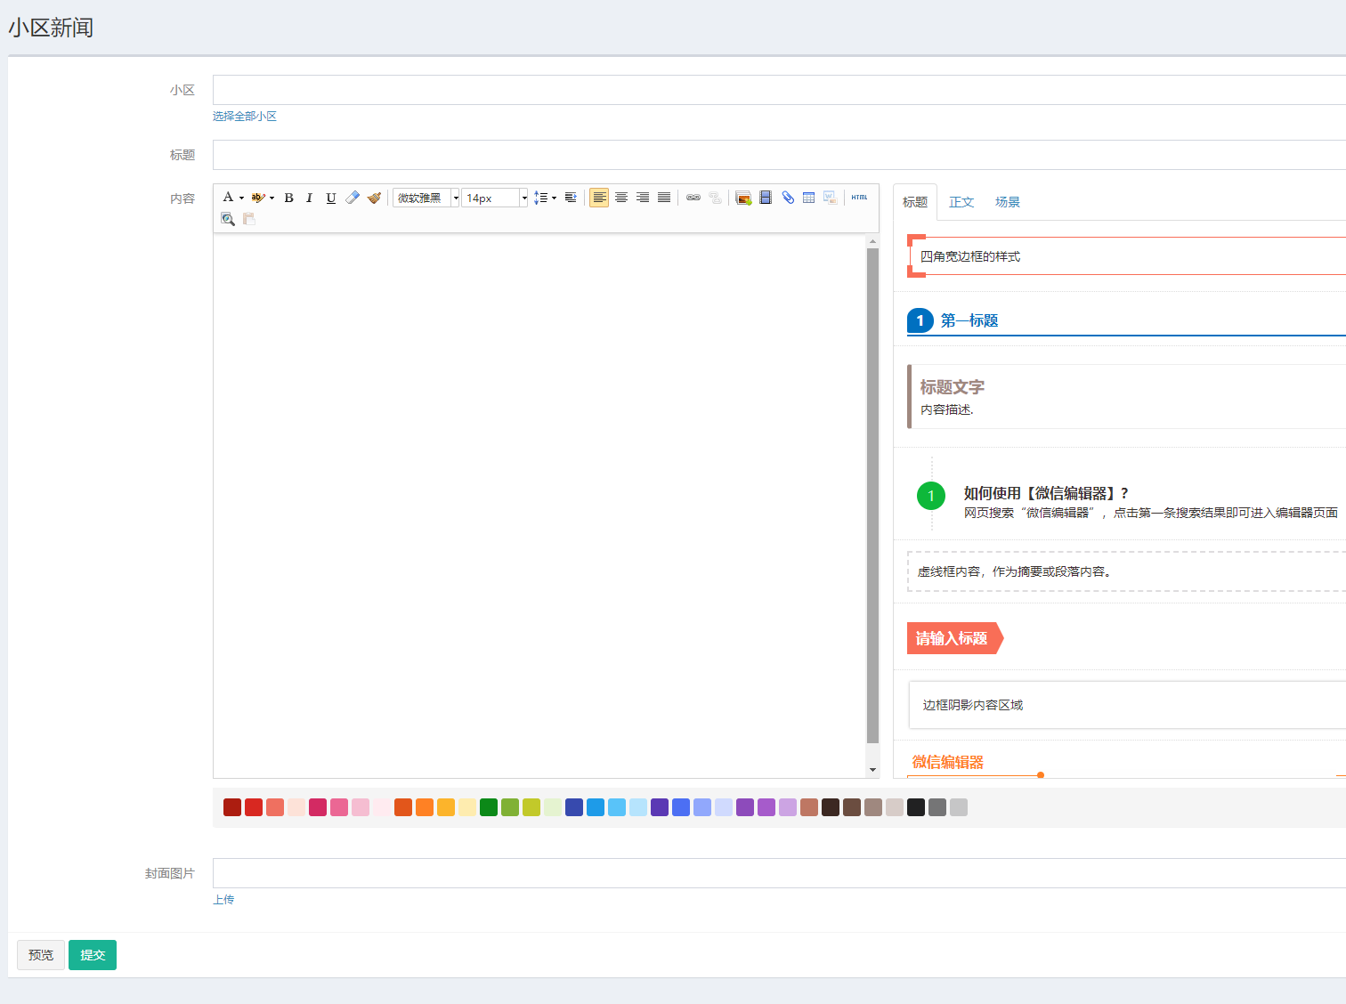Screen dimensions: 1346x1004
Task: Click the insert video film icon
Action: pos(766,198)
